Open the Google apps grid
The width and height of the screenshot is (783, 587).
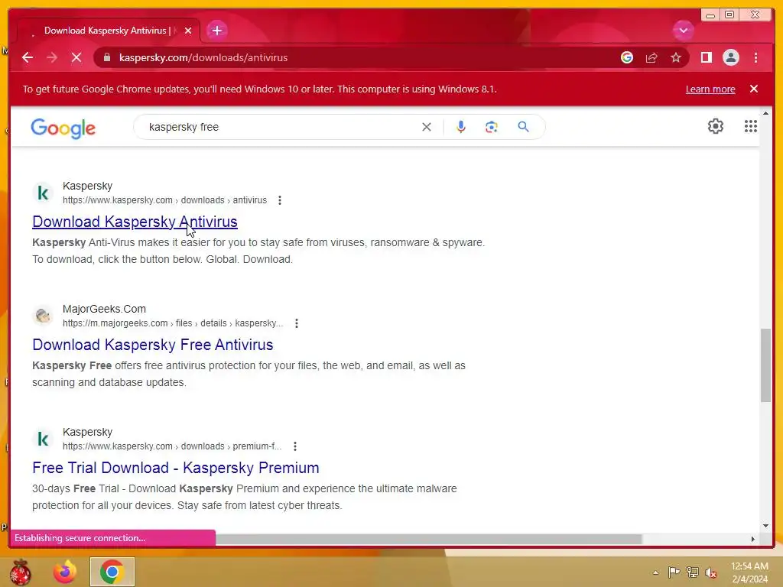pyautogui.click(x=750, y=126)
